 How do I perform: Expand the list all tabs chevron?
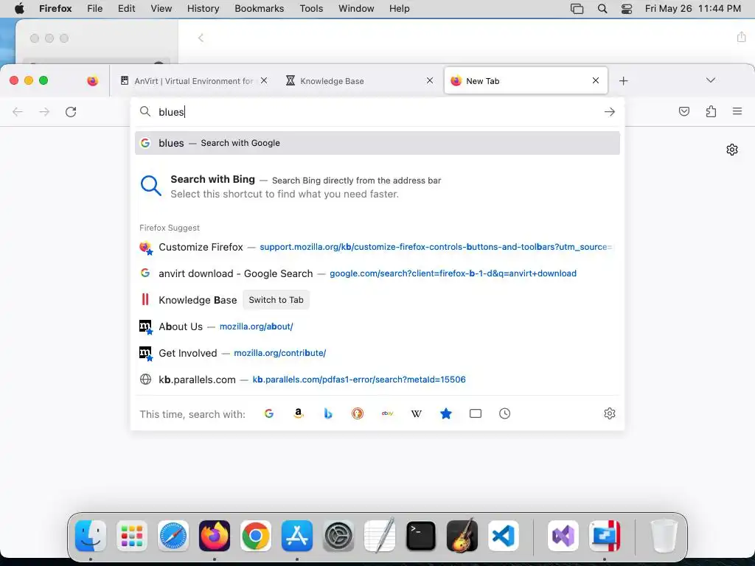[x=711, y=80]
